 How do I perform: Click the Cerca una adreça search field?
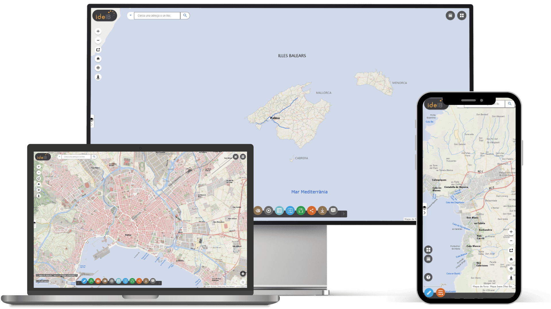[x=157, y=15]
